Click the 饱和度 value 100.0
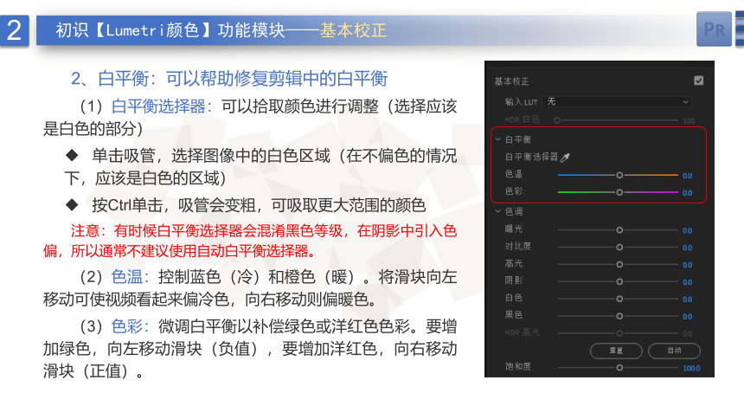744x419 pixels. (x=691, y=368)
